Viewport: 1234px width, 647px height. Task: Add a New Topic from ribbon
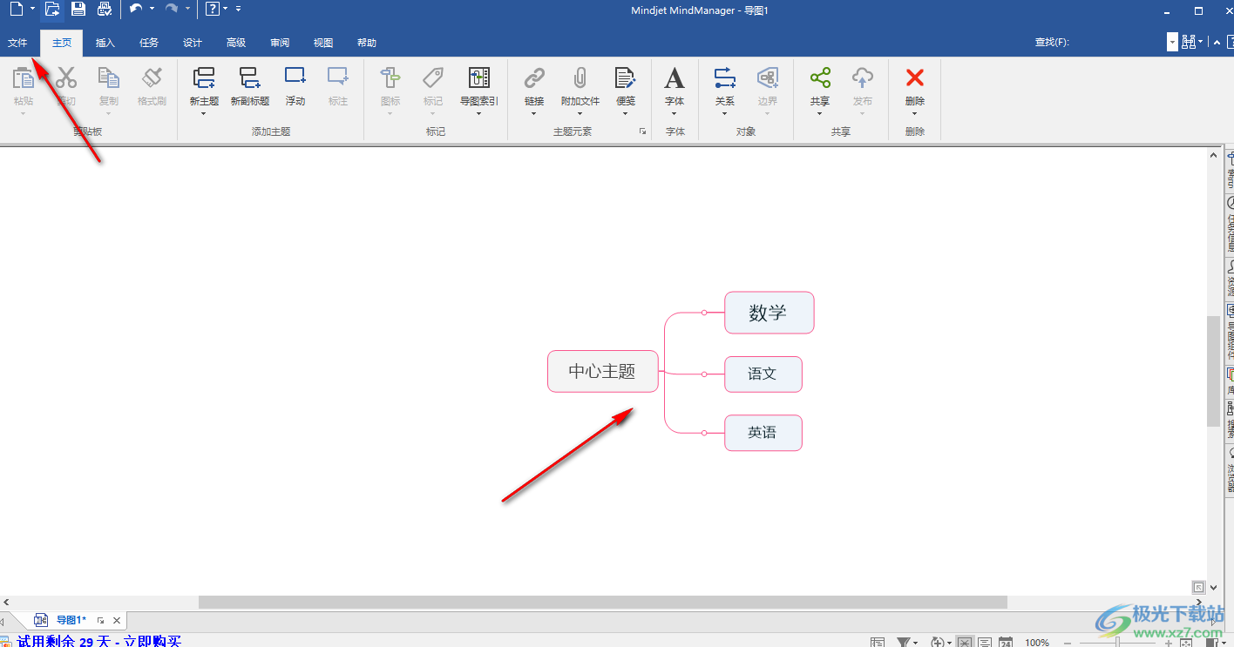click(204, 78)
